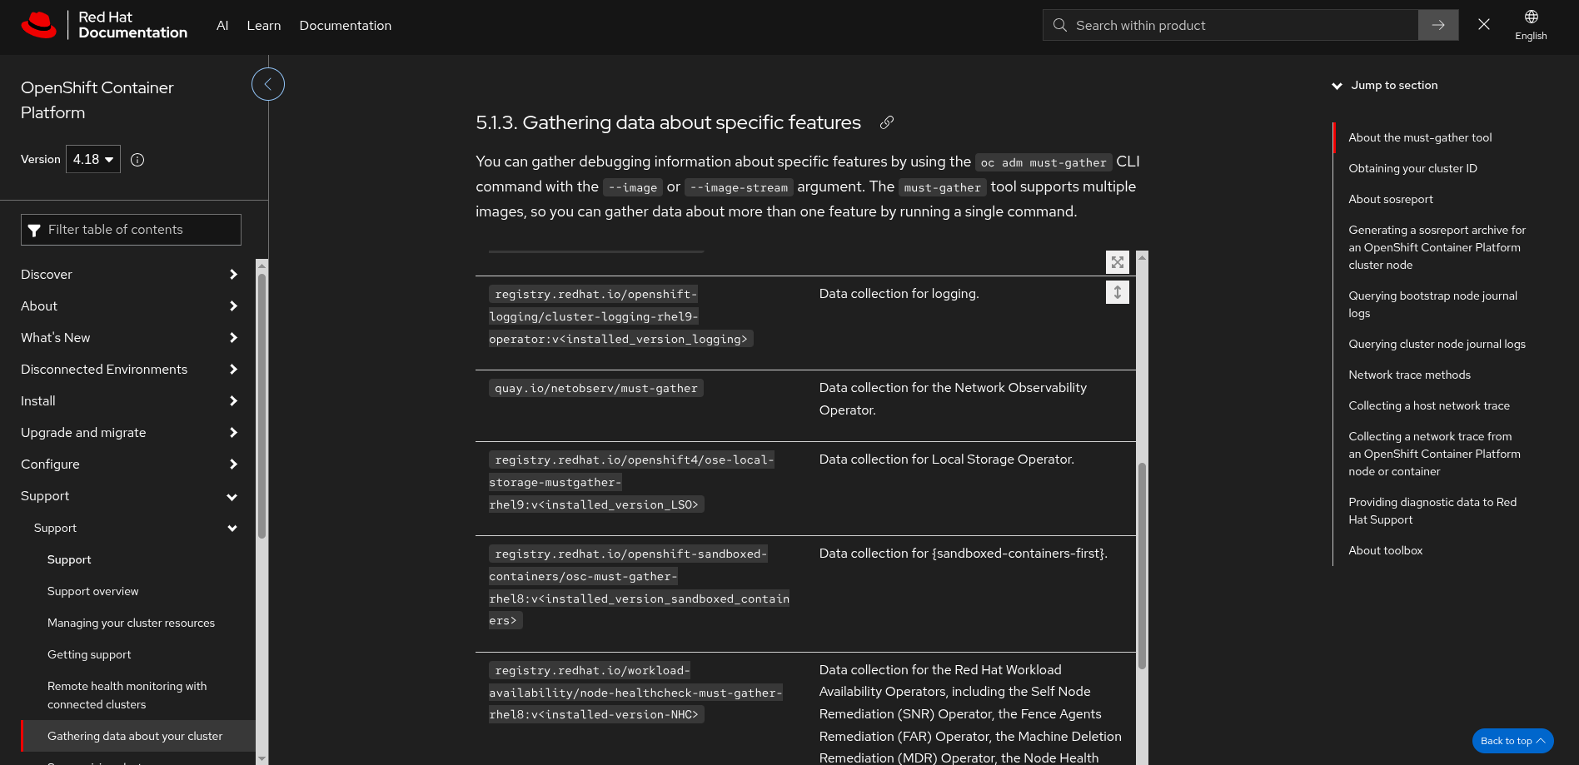Jump to About sosreport
1579x765 pixels.
pyautogui.click(x=1391, y=199)
